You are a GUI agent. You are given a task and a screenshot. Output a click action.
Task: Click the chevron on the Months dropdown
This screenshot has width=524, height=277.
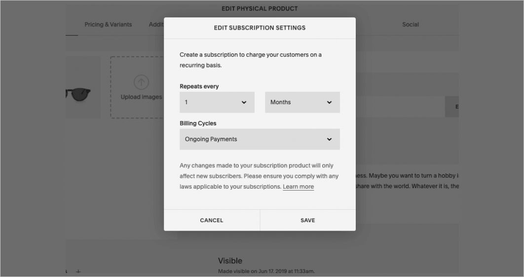click(329, 102)
